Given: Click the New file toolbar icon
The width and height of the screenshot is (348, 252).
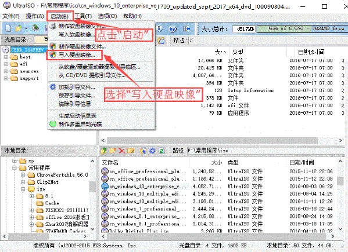Looking at the screenshot, I should tap(8, 28).
